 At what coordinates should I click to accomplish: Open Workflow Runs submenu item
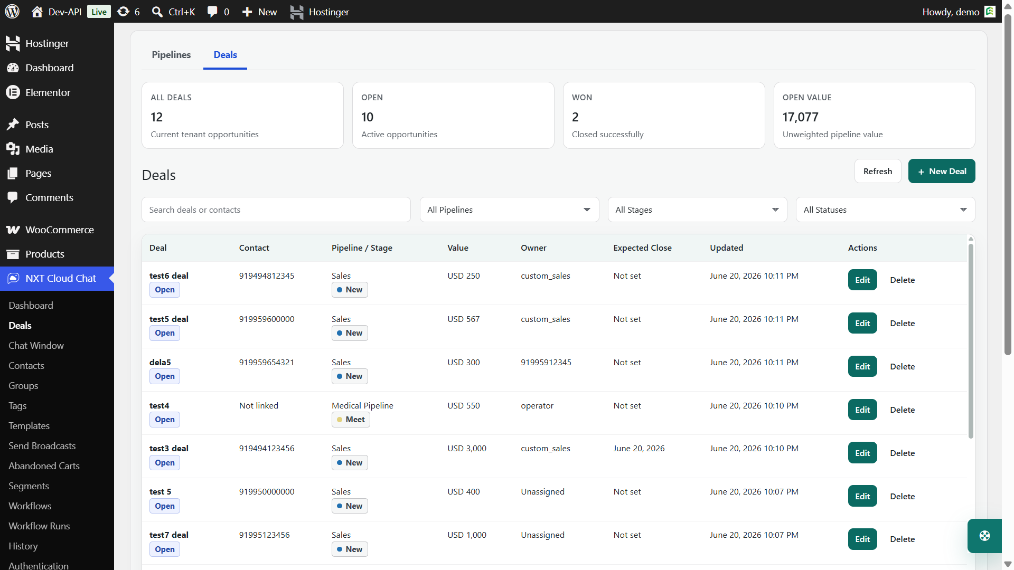[x=39, y=526]
